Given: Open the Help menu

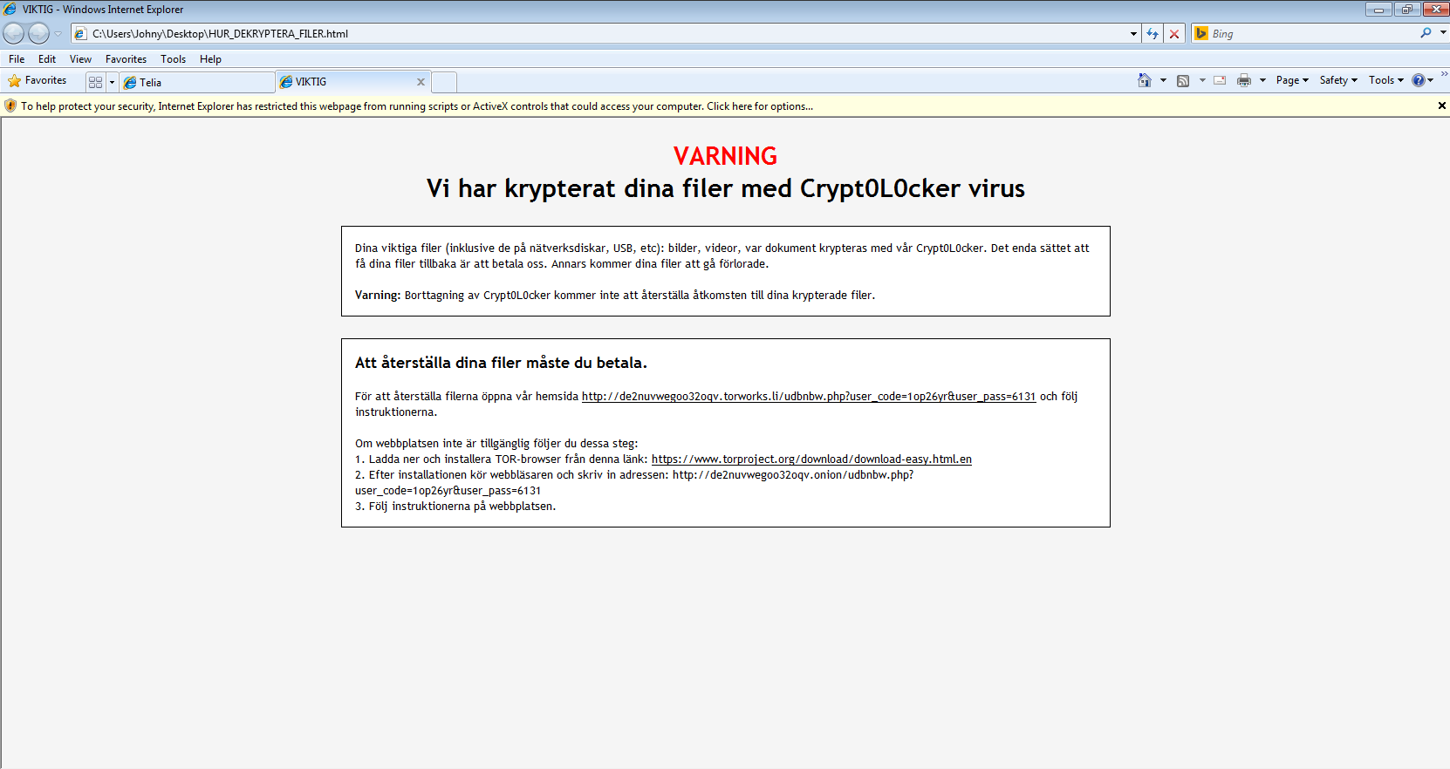Looking at the screenshot, I should coord(210,59).
